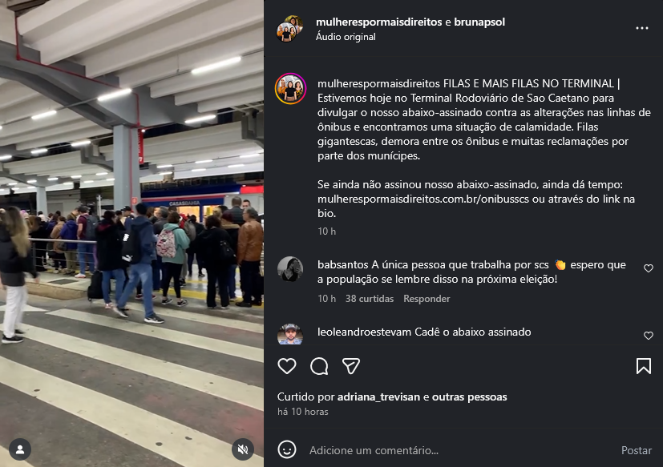Image resolution: width=663 pixels, height=467 pixels.
Task: Show tagged people on the video
Action: 20,449
